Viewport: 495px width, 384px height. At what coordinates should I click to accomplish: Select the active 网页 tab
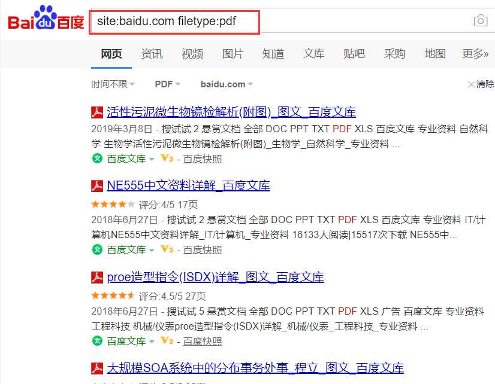[x=111, y=54]
